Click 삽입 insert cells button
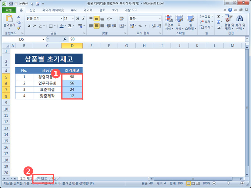The width and height of the screenshot is (251, 188). point(206,16)
